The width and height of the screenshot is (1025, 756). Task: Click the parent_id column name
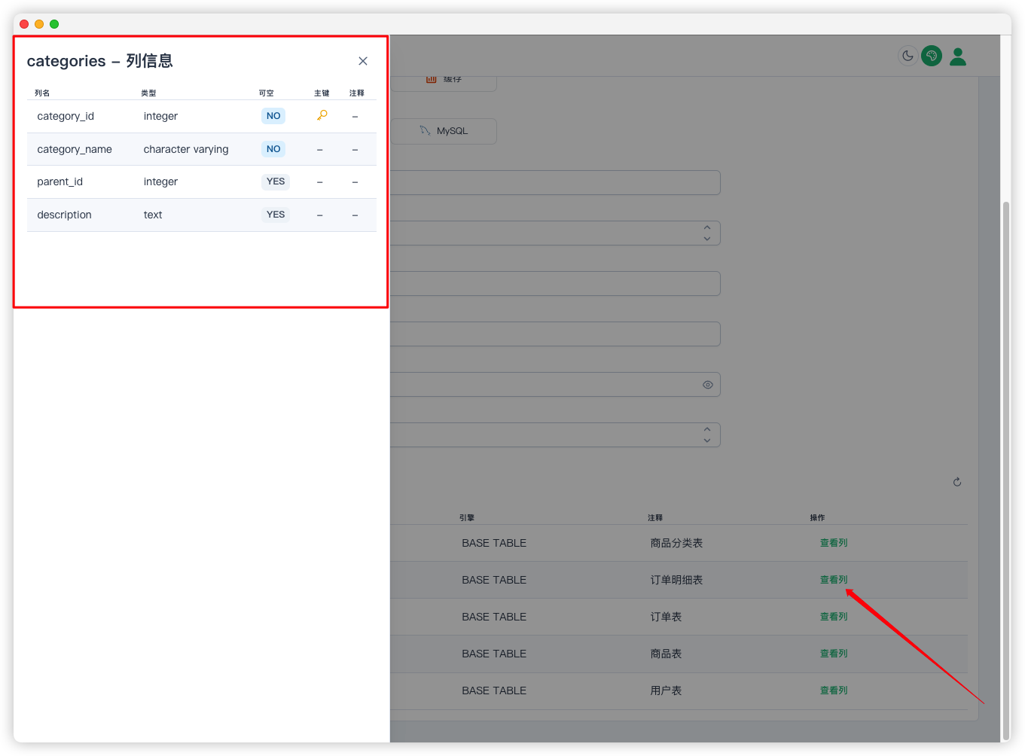click(x=60, y=181)
